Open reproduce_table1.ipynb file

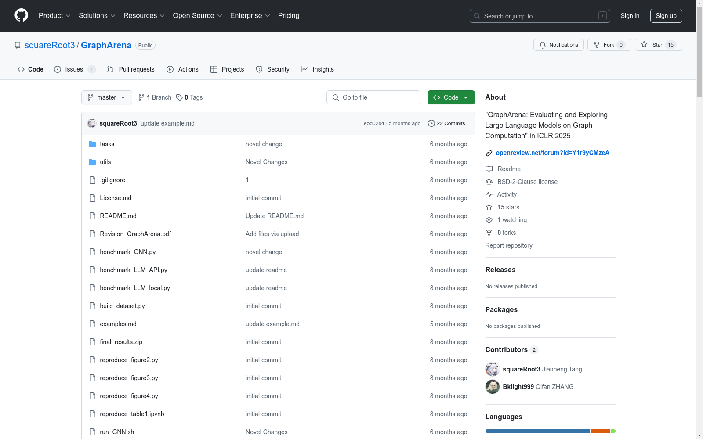132,414
